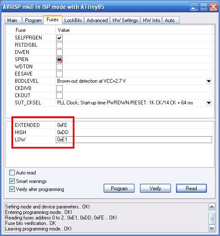Click the log scrollbar thumb
Image resolution: width=220 pixels, height=236 pixels.
212,219
